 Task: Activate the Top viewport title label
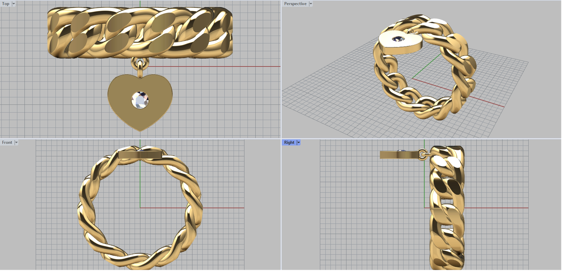tap(6, 4)
